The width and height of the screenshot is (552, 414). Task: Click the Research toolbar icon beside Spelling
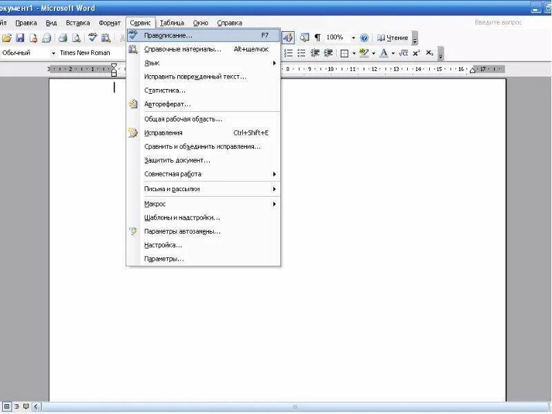pyautogui.click(x=106, y=38)
